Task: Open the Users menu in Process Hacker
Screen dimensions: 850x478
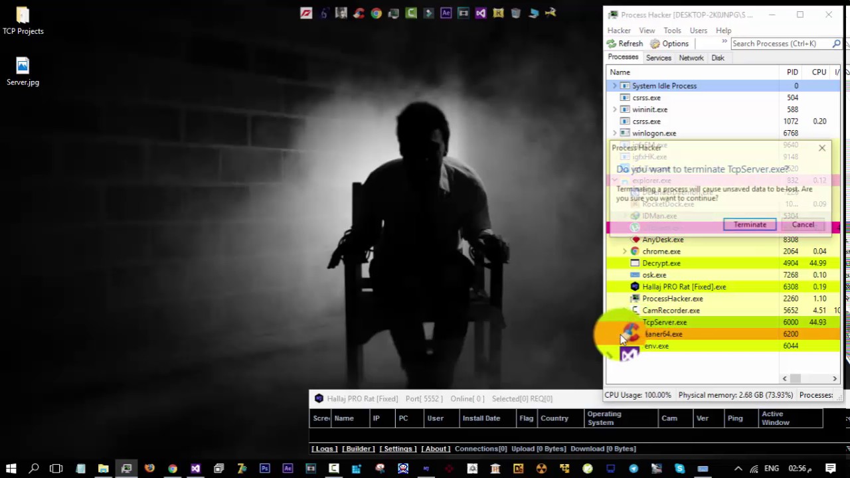Action: (698, 31)
